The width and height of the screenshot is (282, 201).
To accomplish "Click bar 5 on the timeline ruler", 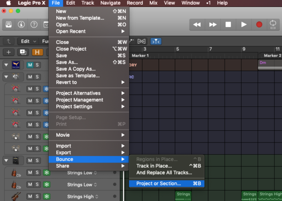I will [x=178, y=49].
